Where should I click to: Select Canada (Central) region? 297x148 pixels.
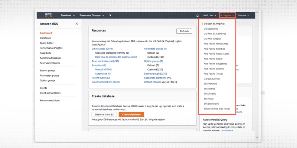click(212, 79)
